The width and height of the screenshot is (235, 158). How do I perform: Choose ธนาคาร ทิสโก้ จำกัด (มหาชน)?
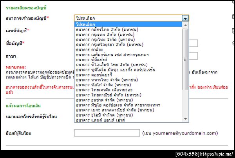(128, 85)
